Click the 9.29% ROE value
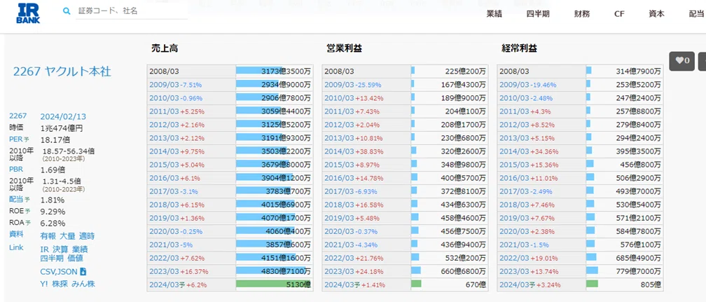 pyautogui.click(x=53, y=212)
